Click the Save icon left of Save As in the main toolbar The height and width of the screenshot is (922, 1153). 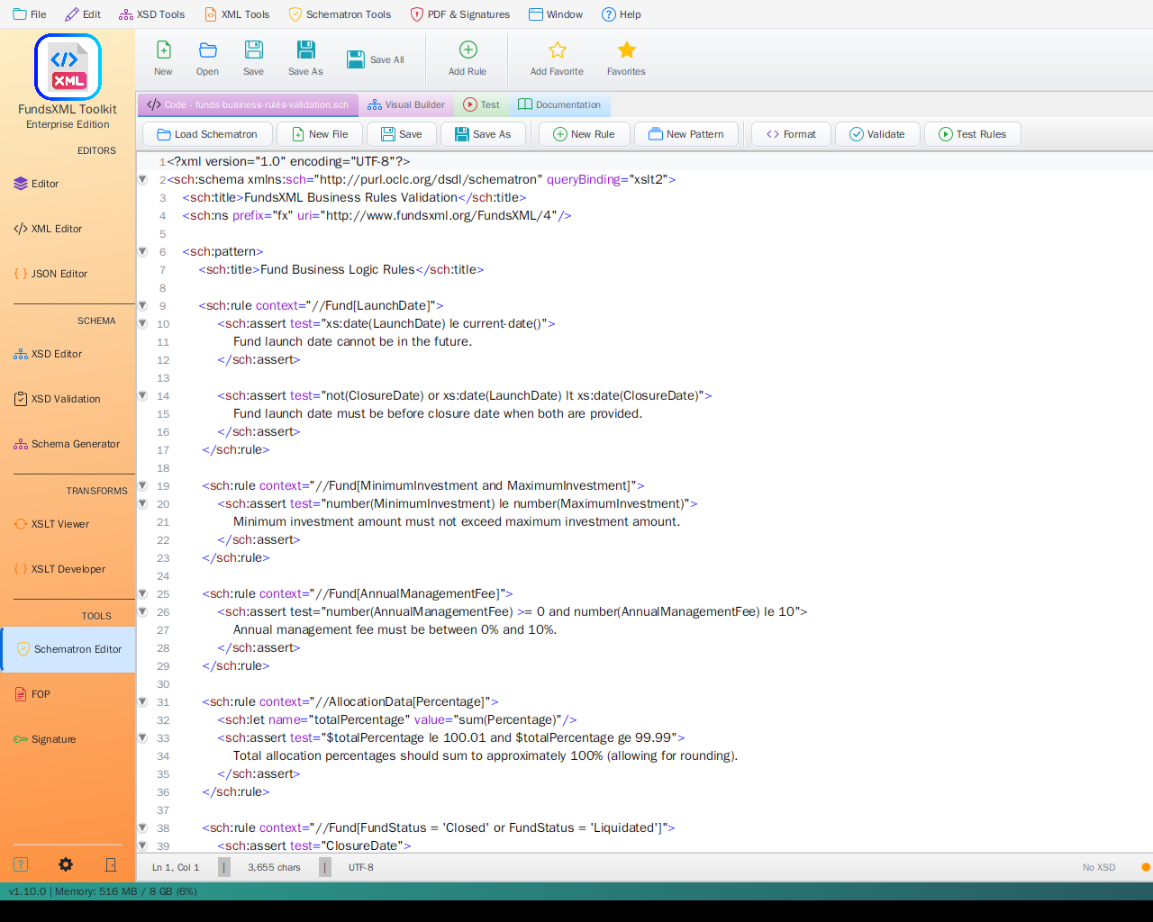pyautogui.click(x=254, y=50)
